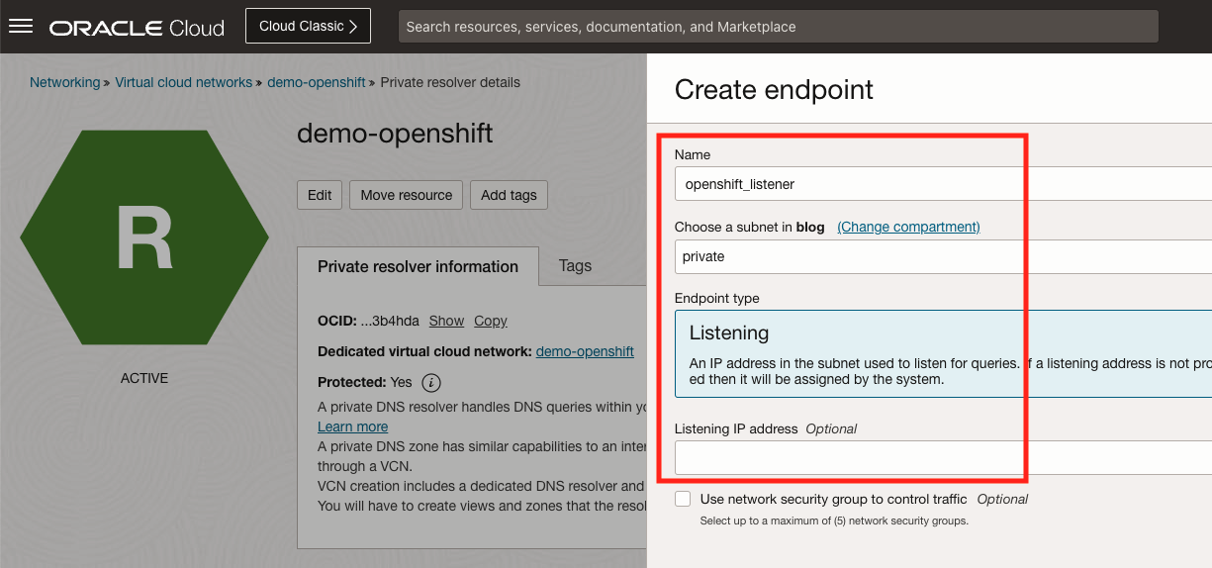Click the Edit button

(320, 195)
